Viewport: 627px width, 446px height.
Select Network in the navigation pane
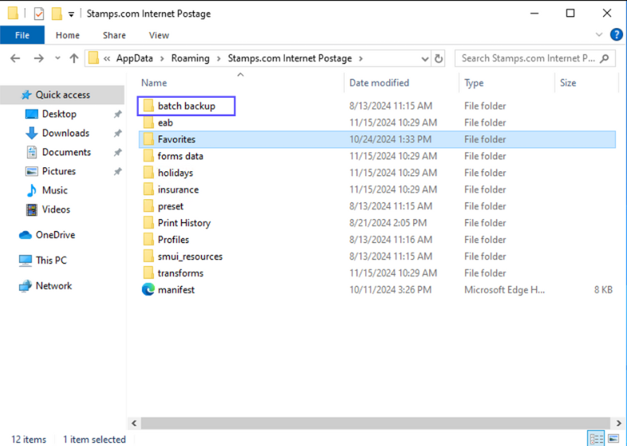click(x=53, y=286)
